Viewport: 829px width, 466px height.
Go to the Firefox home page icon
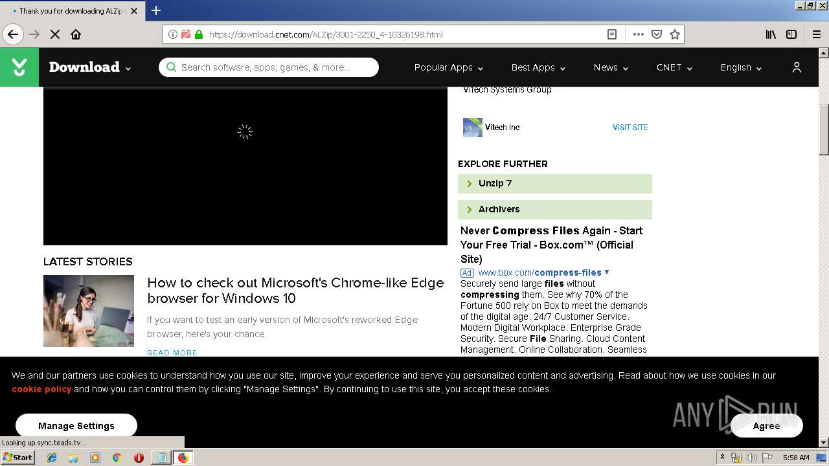point(76,34)
